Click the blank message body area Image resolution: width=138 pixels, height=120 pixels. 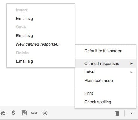coord(37,86)
